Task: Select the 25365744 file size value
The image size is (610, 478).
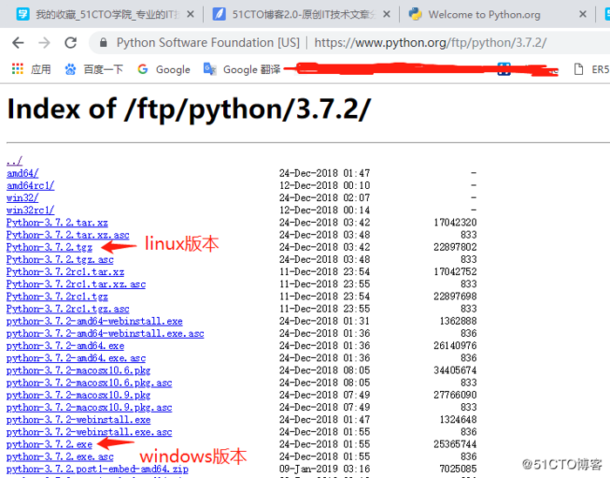Action: tap(455, 444)
